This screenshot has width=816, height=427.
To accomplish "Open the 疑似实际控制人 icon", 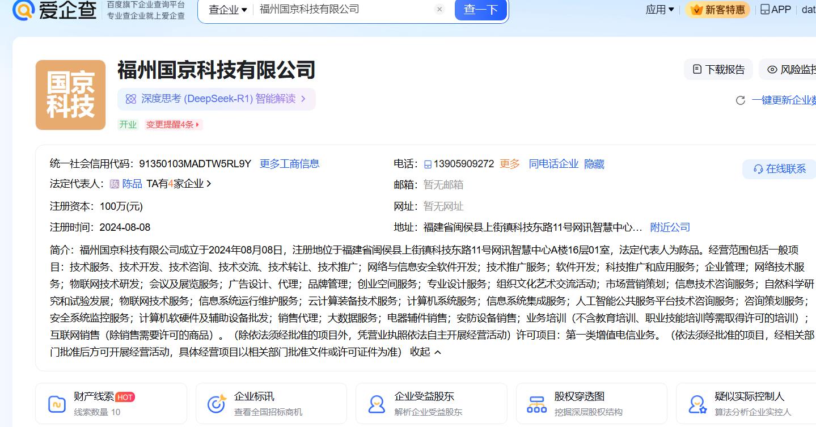I will [x=697, y=404].
